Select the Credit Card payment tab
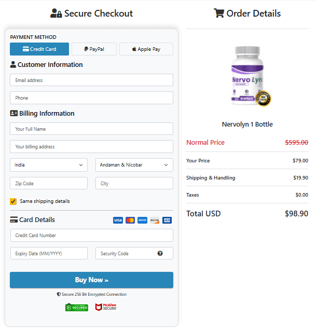 click(x=39, y=49)
